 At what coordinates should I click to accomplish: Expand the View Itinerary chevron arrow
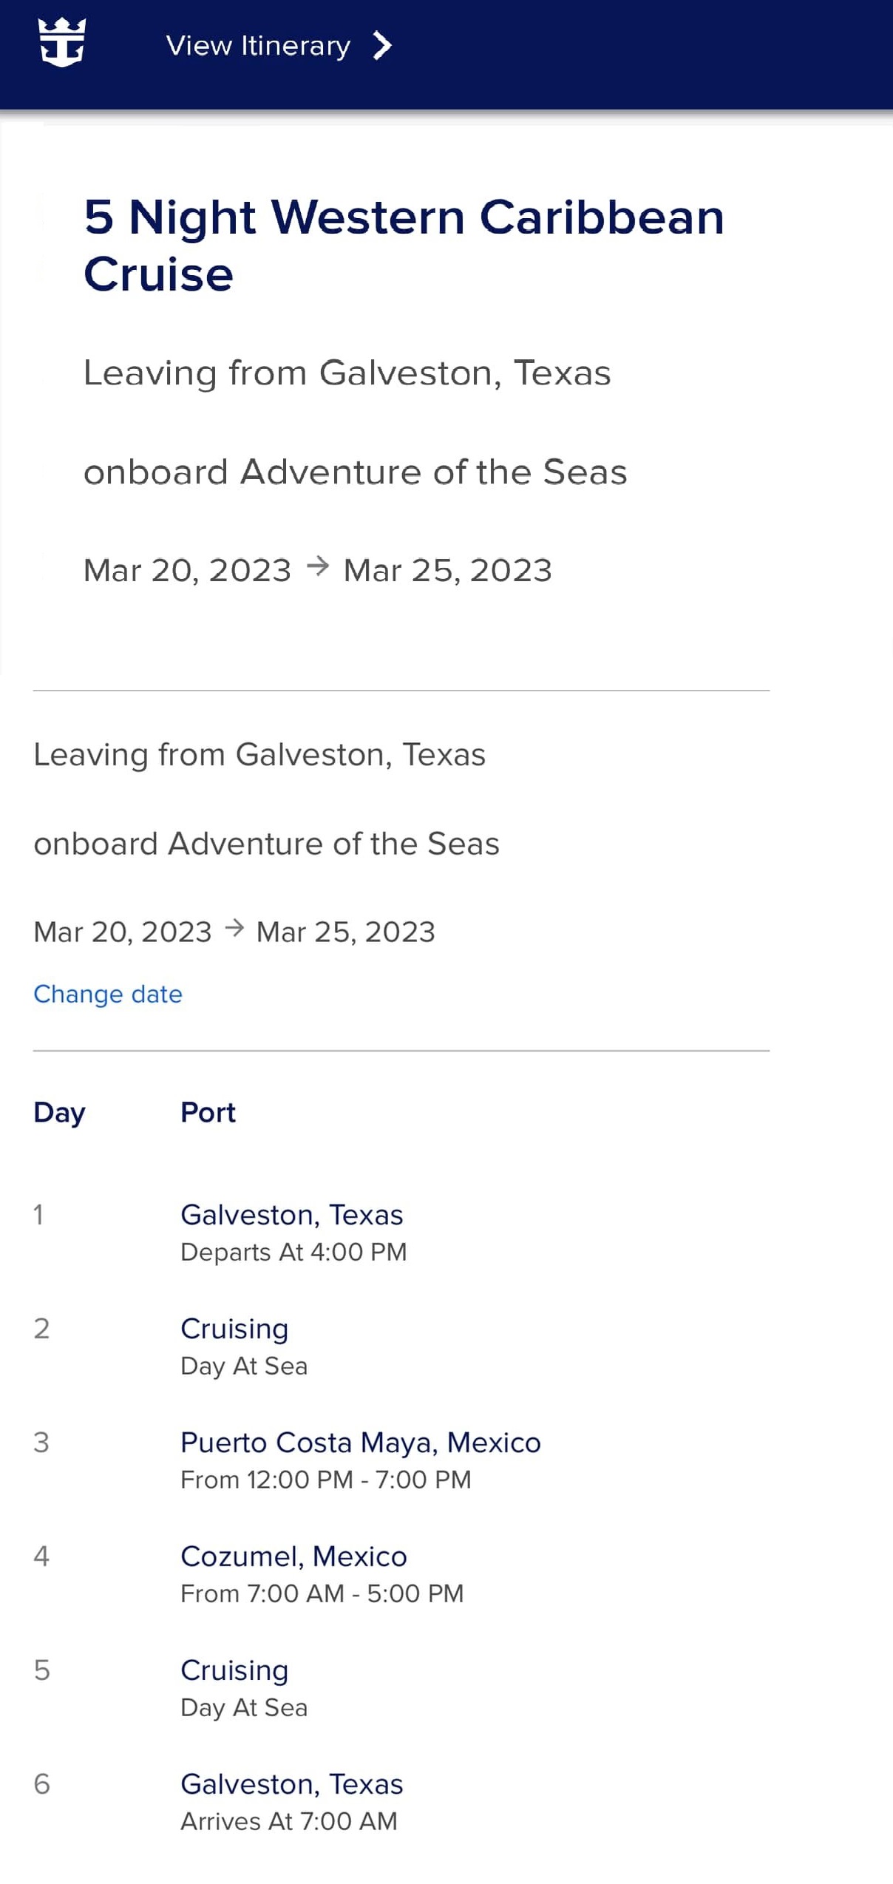pos(381,46)
